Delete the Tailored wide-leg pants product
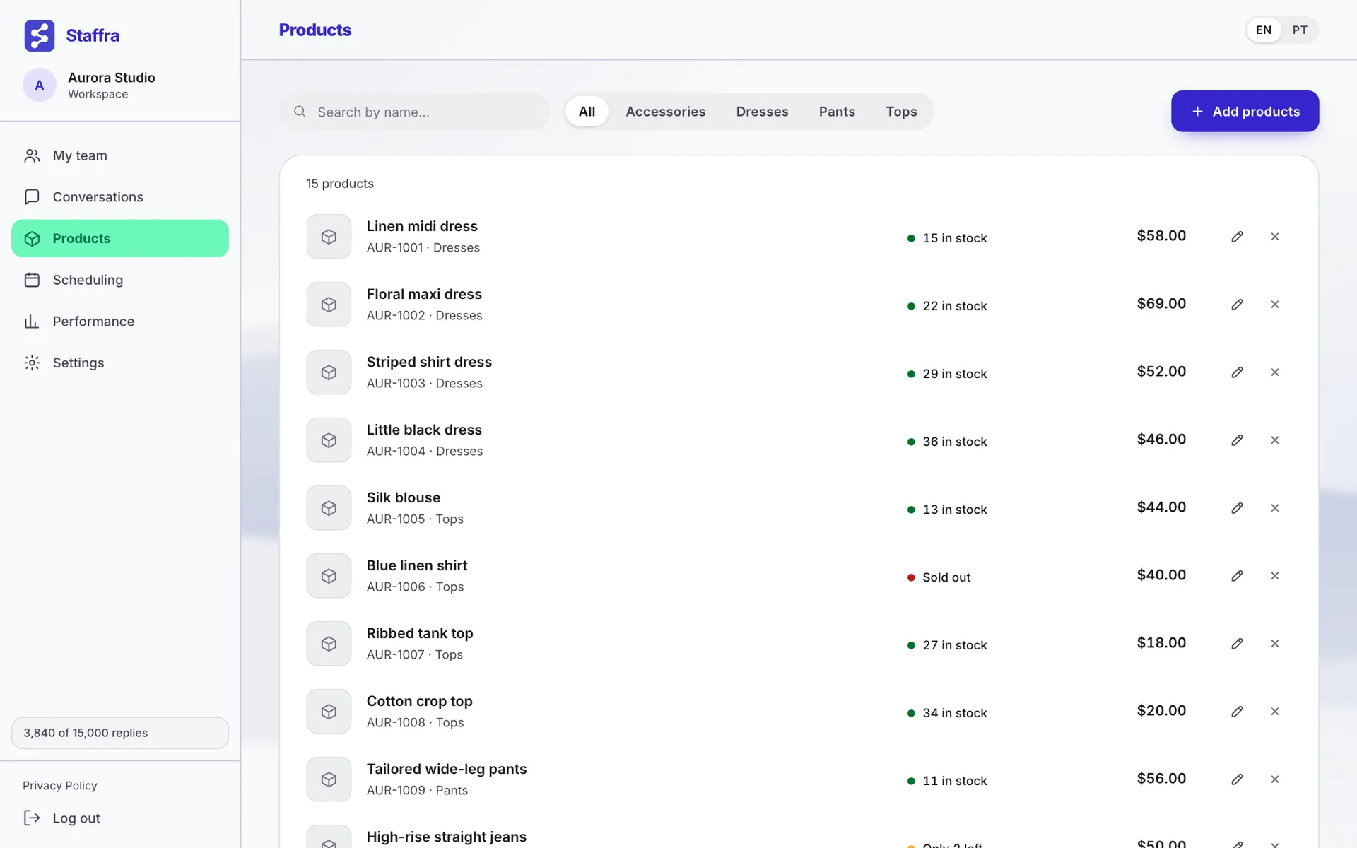 (x=1275, y=779)
